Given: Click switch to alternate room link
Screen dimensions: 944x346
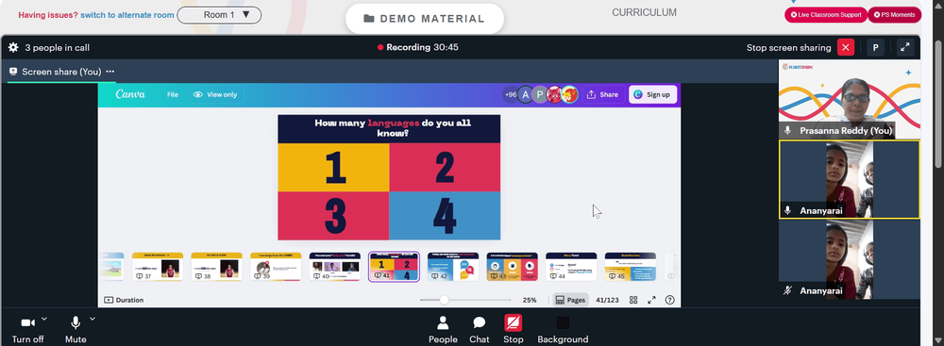Looking at the screenshot, I should [127, 15].
